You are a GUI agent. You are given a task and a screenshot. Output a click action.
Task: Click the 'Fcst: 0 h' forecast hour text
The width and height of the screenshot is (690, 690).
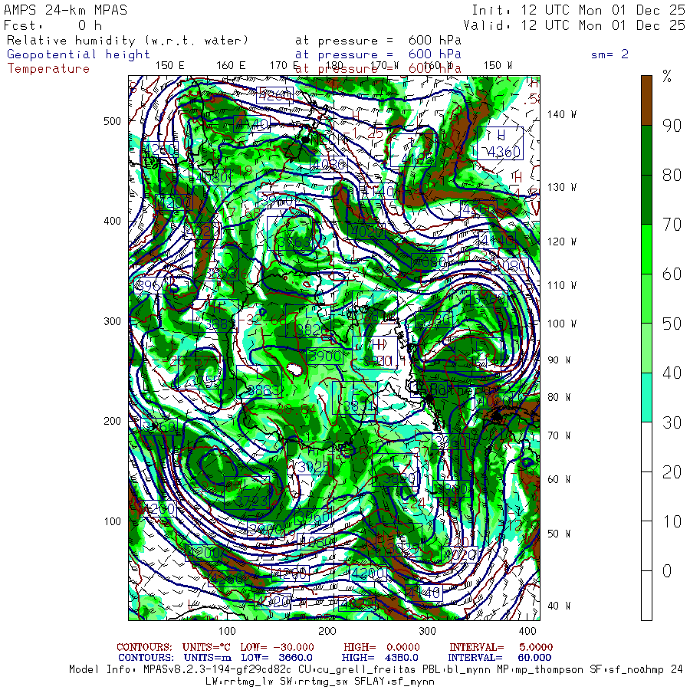tap(53, 25)
